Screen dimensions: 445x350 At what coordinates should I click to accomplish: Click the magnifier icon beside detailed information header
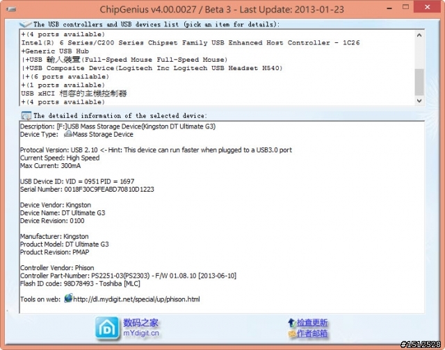(x=26, y=116)
